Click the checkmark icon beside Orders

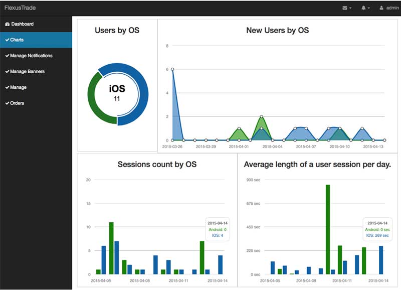(x=7, y=103)
